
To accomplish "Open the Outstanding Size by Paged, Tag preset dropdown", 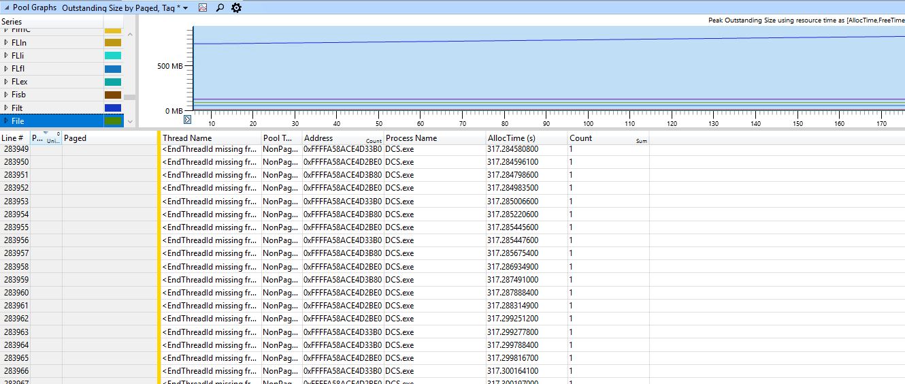I will 186,8.
